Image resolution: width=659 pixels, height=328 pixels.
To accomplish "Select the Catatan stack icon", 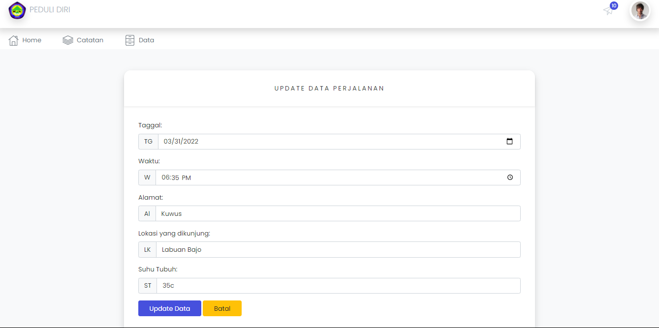I will click(x=66, y=40).
